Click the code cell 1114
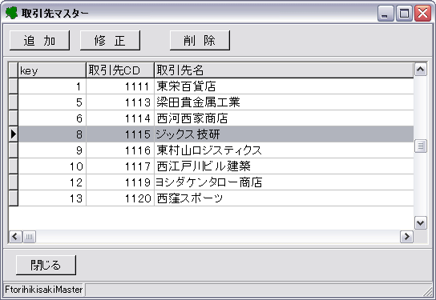This screenshot has width=436, height=300. coord(120,118)
